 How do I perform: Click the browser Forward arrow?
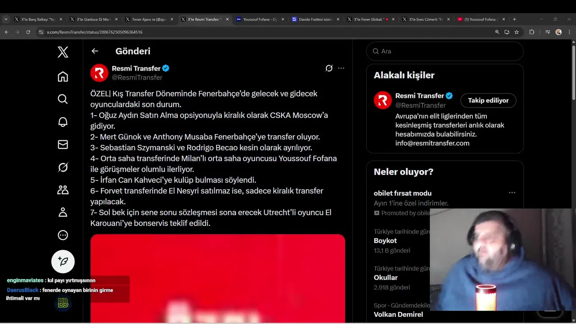(17, 32)
